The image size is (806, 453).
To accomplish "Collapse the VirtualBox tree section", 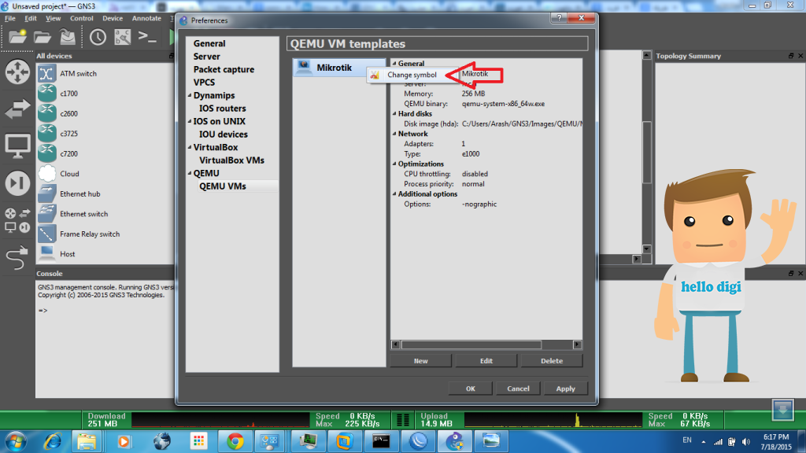I will [x=190, y=147].
